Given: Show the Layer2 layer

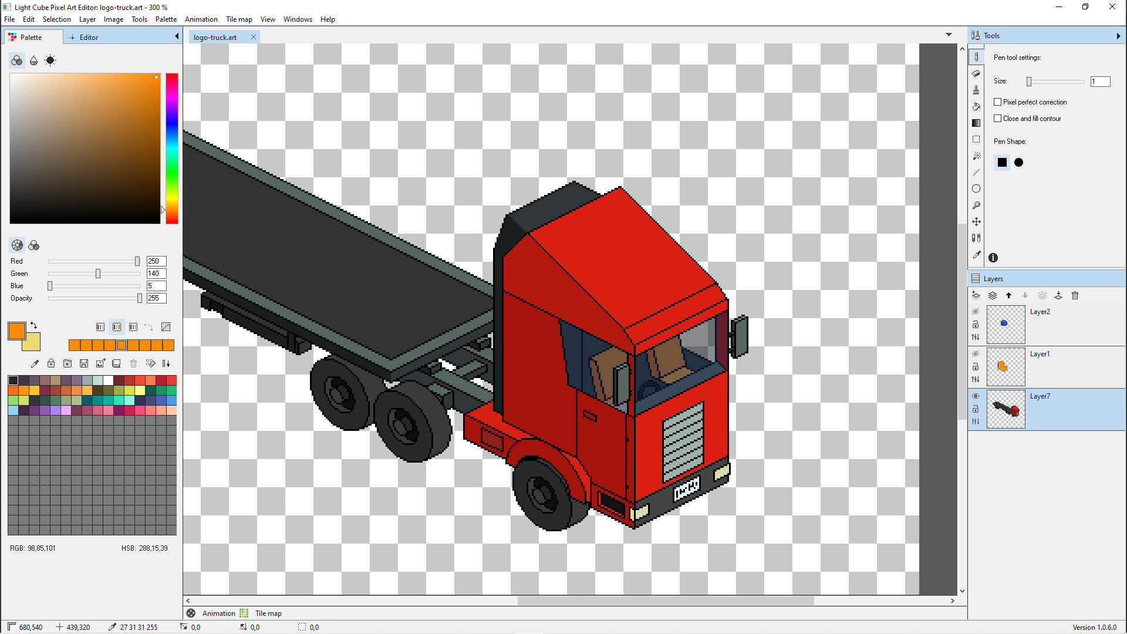Looking at the screenshot, I should point(976,312).
